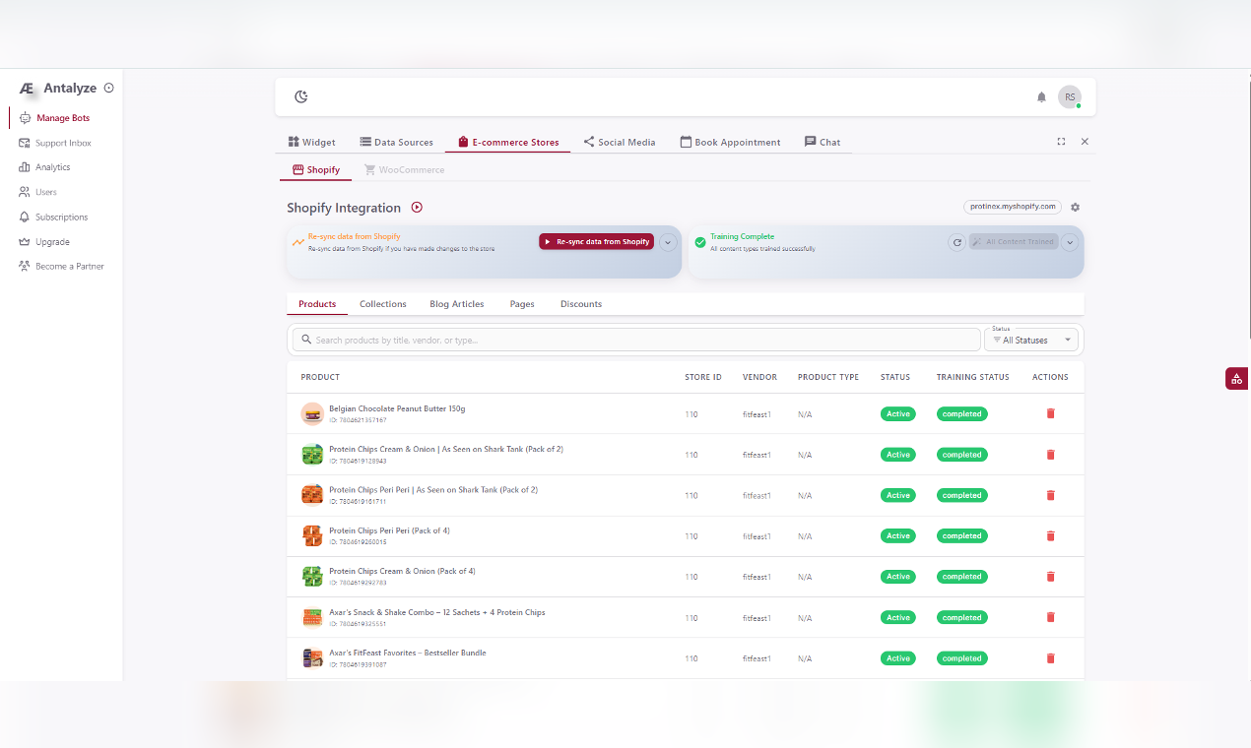Click Active badge for Belgian Chocolate row
Image resolution: width=1251 pixels, height=748 pixels.
pyautogui.click(x=898, y=414)
